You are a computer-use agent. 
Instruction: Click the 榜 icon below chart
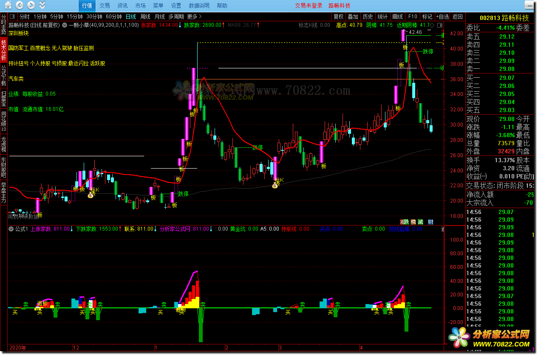click(413, 222)
